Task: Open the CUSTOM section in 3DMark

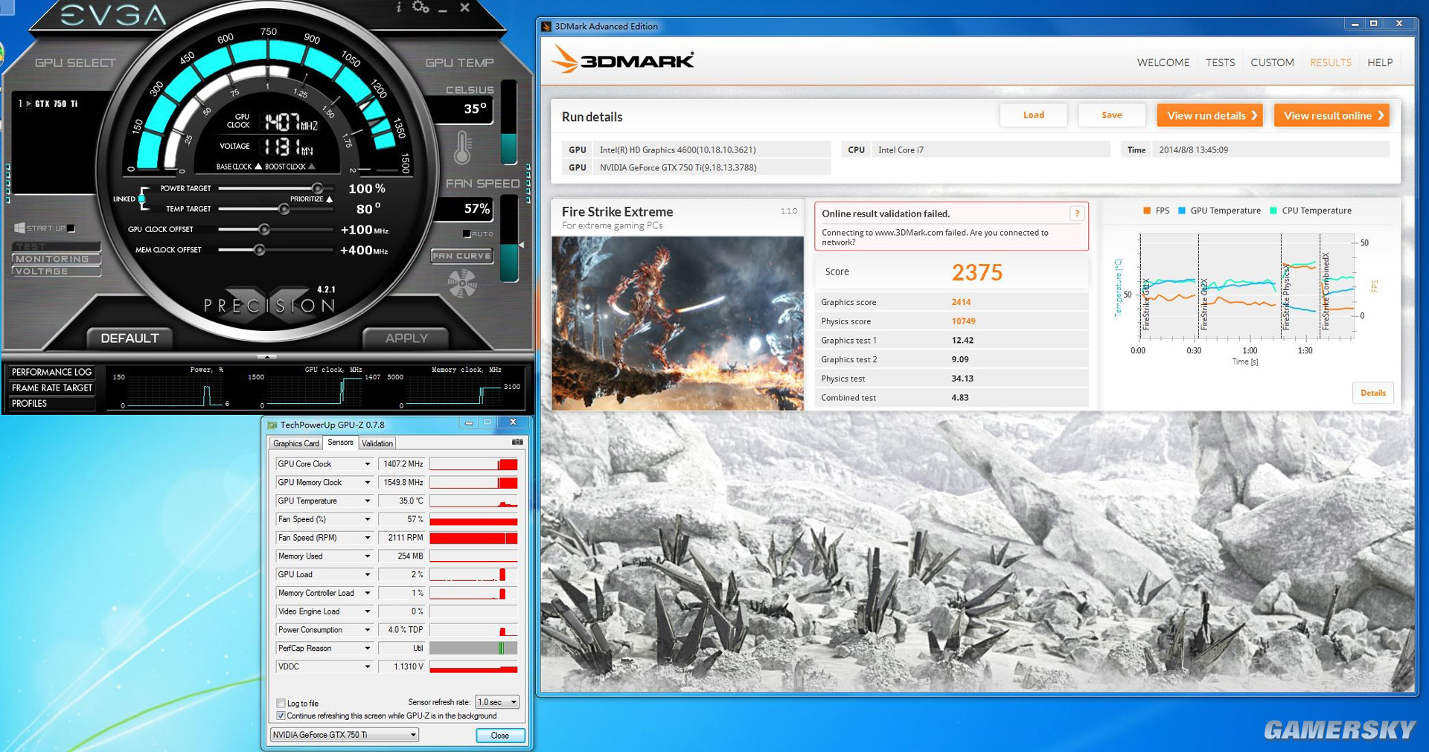Action: (1272, 62)
